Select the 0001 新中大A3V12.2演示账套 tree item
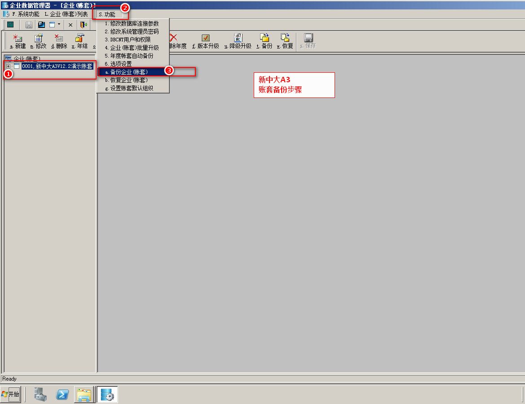 (57, 67)
